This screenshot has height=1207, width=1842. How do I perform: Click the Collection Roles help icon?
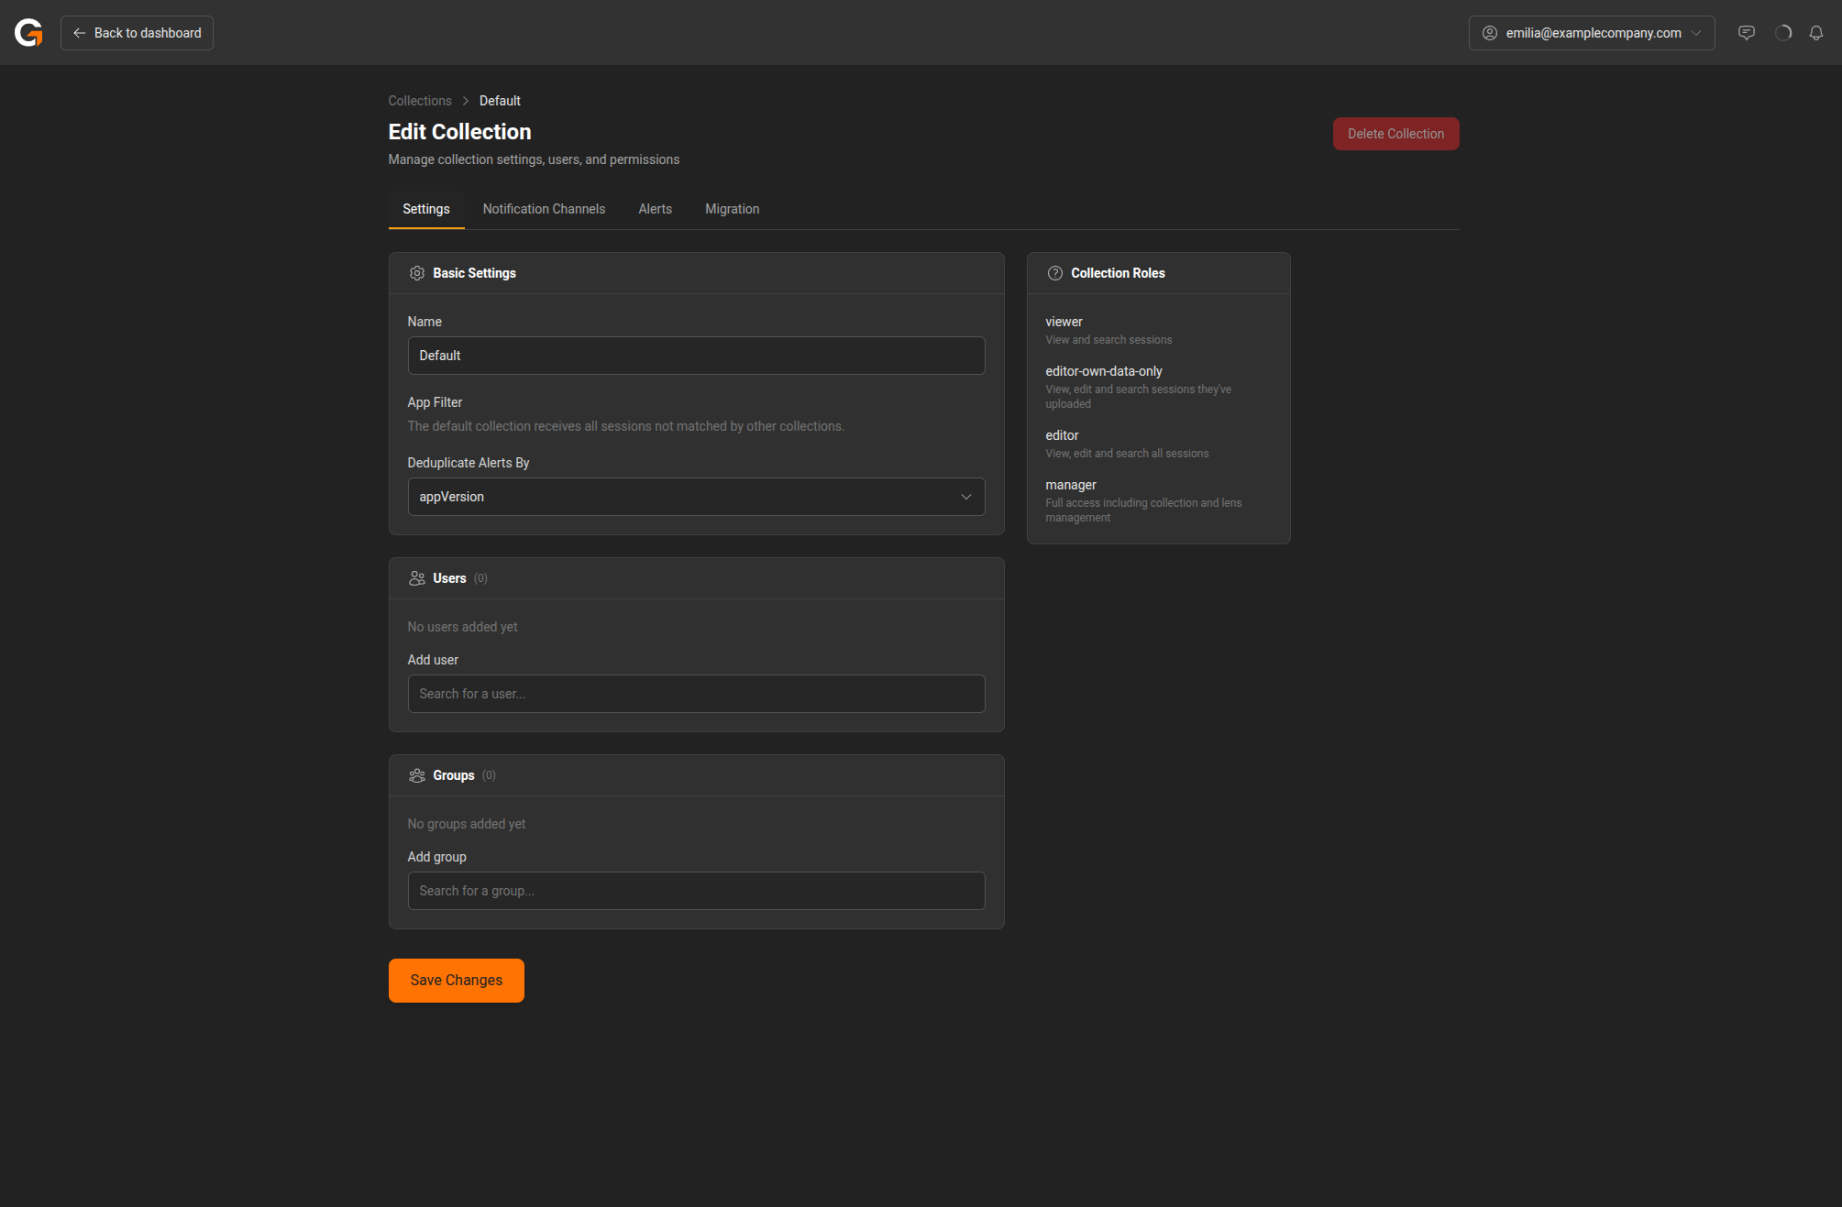[x=1055, y=273]
